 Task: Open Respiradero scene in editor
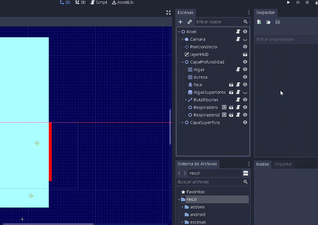(x=231, y=107)
